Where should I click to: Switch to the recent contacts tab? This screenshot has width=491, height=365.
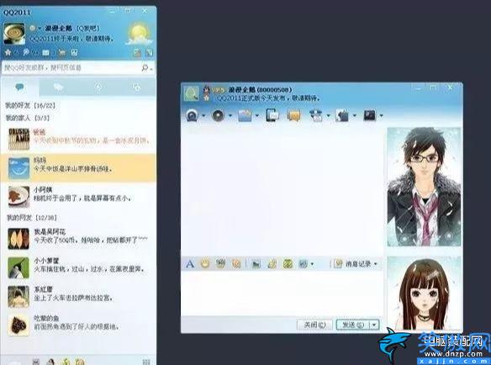click(136, 87)
